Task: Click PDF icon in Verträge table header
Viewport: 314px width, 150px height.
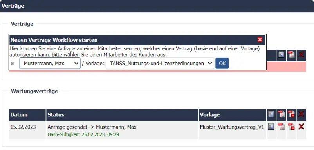Action: (x=291, y=55)
